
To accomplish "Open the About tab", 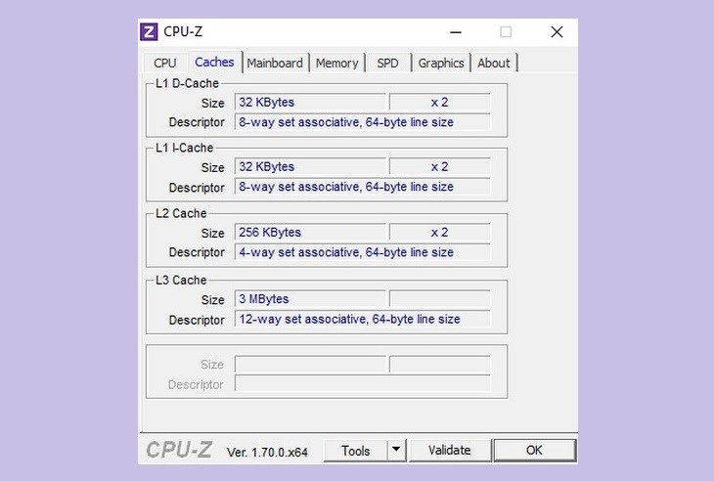I will 494,63.
